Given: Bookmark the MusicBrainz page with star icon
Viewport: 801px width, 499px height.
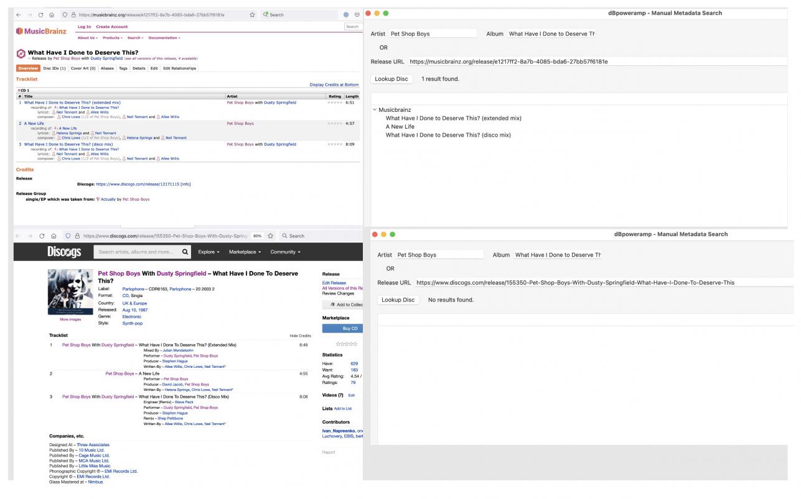Looking at the screenshot, I should tap(252, 14).
